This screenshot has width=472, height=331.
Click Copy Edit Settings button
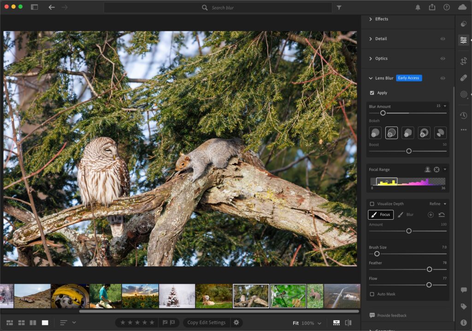click(206, 322)
